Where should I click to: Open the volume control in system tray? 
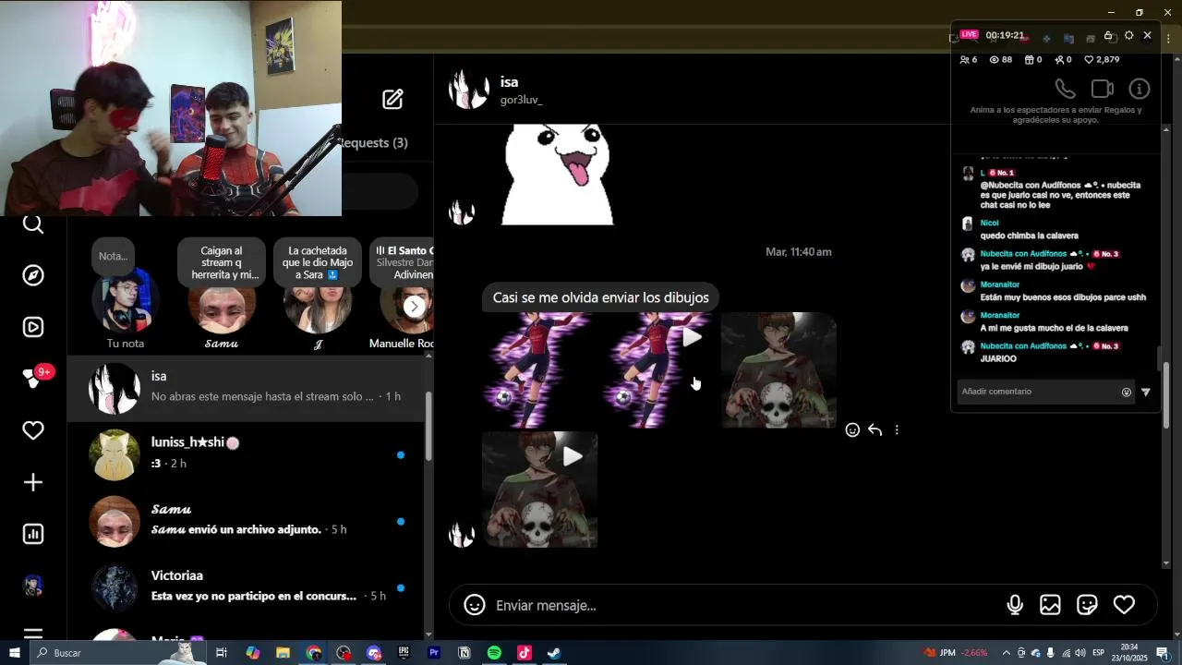[1081, 653]
